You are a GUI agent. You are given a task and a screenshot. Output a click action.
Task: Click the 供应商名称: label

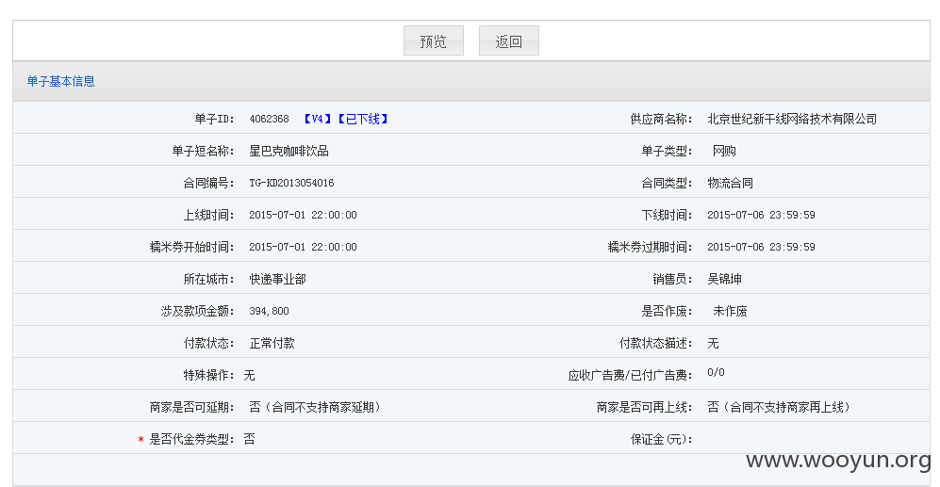661,120
